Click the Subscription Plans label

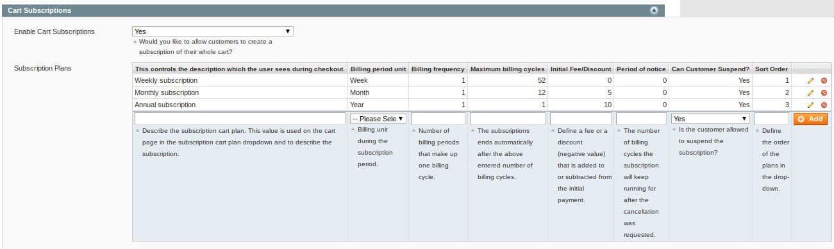pyautogui.click(x=42, y=67)
